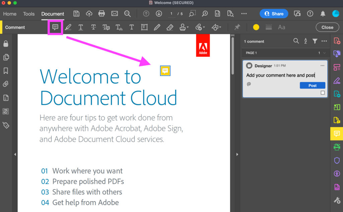Open the Designer comment options ellipsis
This screenshot has height=212, width=343.
tap(323, 66)
